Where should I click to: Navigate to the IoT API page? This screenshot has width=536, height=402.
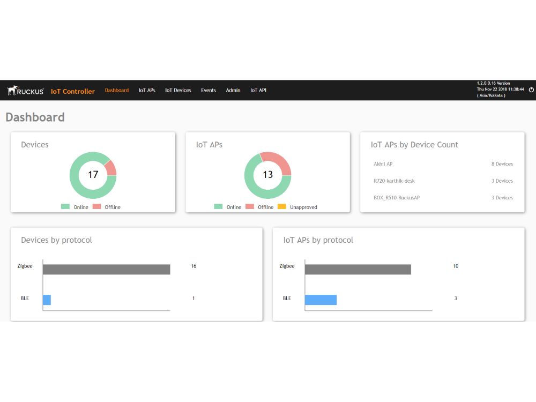click(258, 90)
